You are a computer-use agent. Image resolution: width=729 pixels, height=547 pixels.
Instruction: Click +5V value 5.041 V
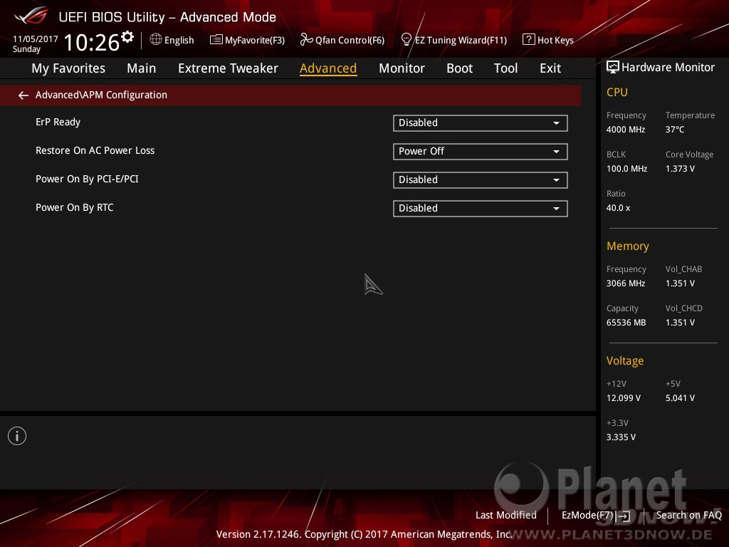pos(680,398)
